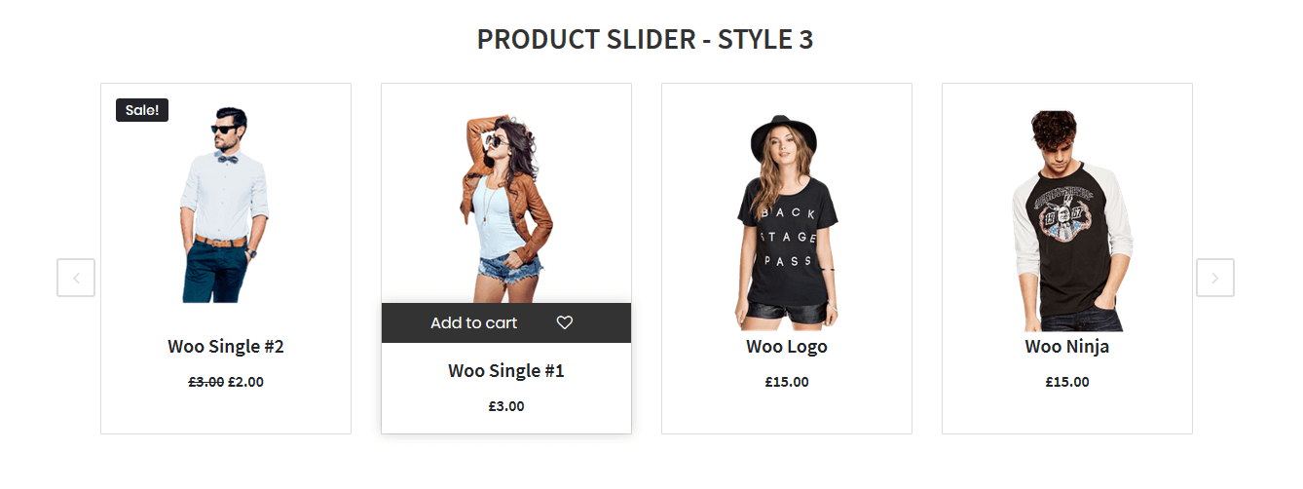Click the Woo Ninja £15.00 price
1303x489 pixels.
(1067, 382)
